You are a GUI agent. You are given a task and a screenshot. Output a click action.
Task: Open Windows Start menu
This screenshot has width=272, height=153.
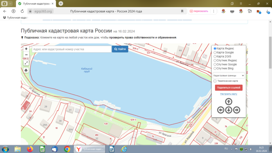pyautogui.click(x=5, y=149)
